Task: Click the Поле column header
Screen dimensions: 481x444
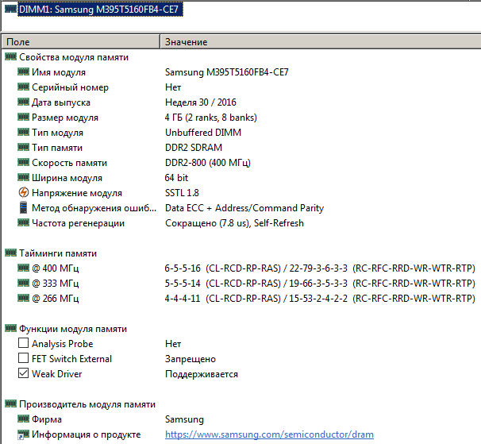Action: click(79, 41)
